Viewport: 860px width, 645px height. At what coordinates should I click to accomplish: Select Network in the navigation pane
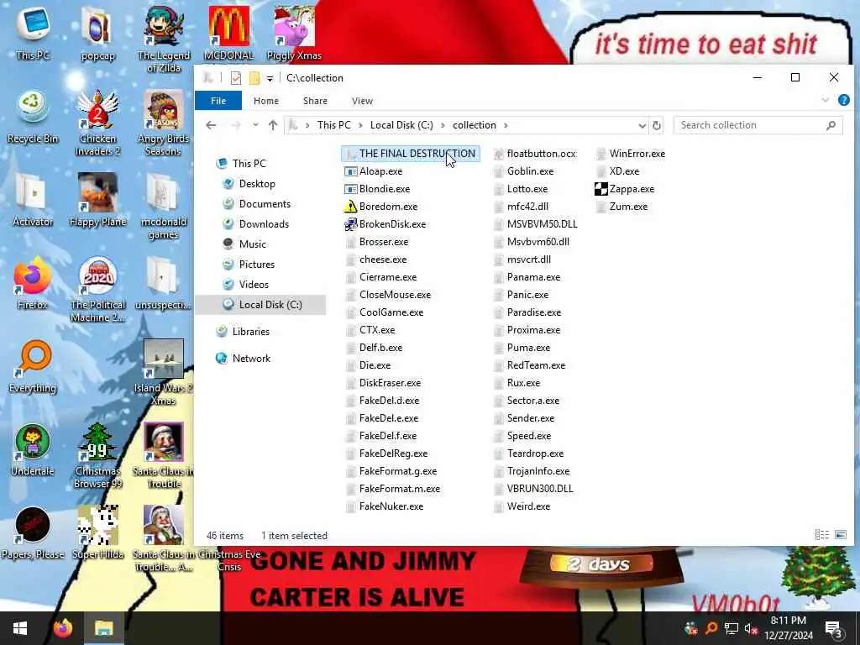(x=251, y=358)
